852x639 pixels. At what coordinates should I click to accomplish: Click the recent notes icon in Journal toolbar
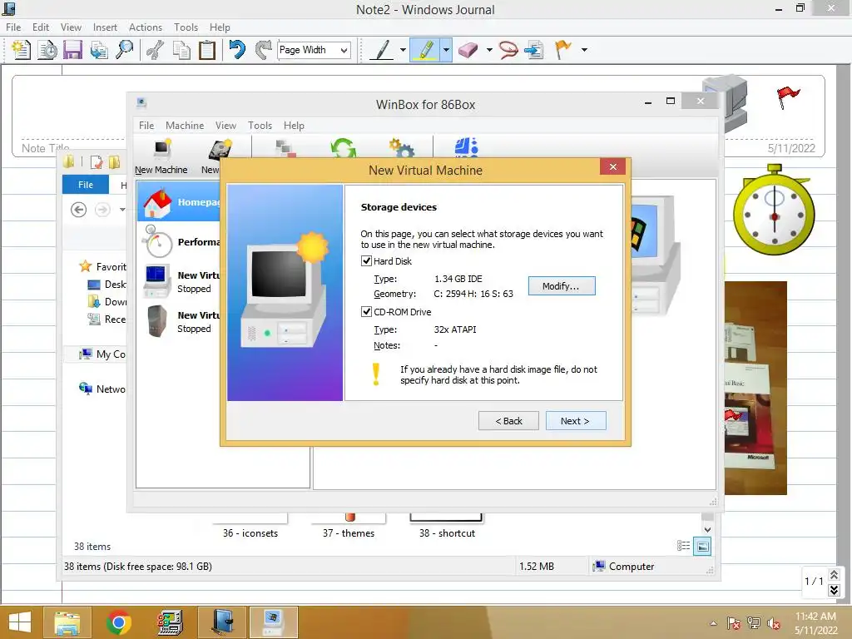(47, 50)
